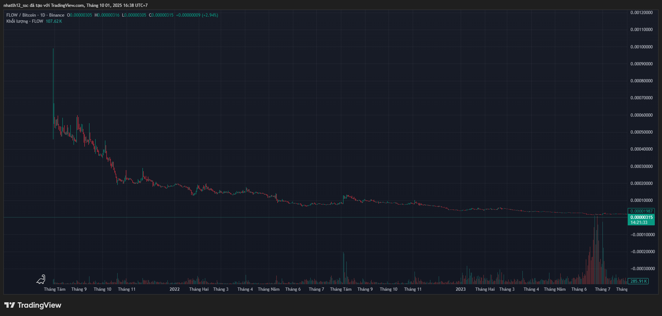Click the "Tháng 6" label after 2023
662x316 pixels.
point(579,289)
